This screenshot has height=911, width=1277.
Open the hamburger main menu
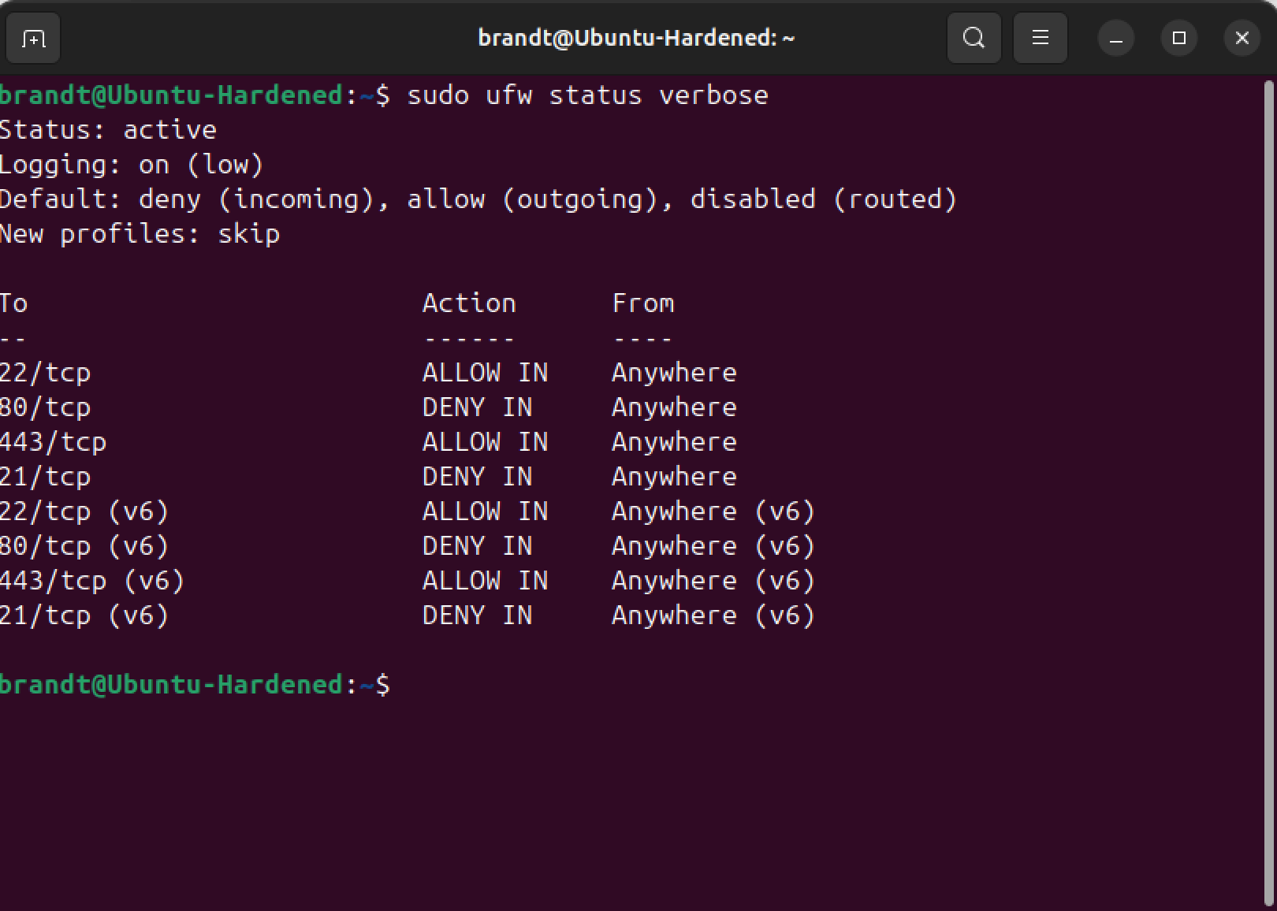coord(1040,38)
